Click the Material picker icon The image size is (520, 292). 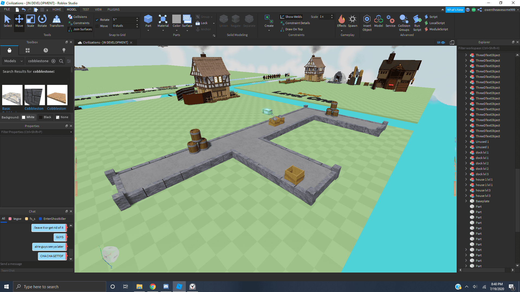pyautogui.click(x=163, y=19)
